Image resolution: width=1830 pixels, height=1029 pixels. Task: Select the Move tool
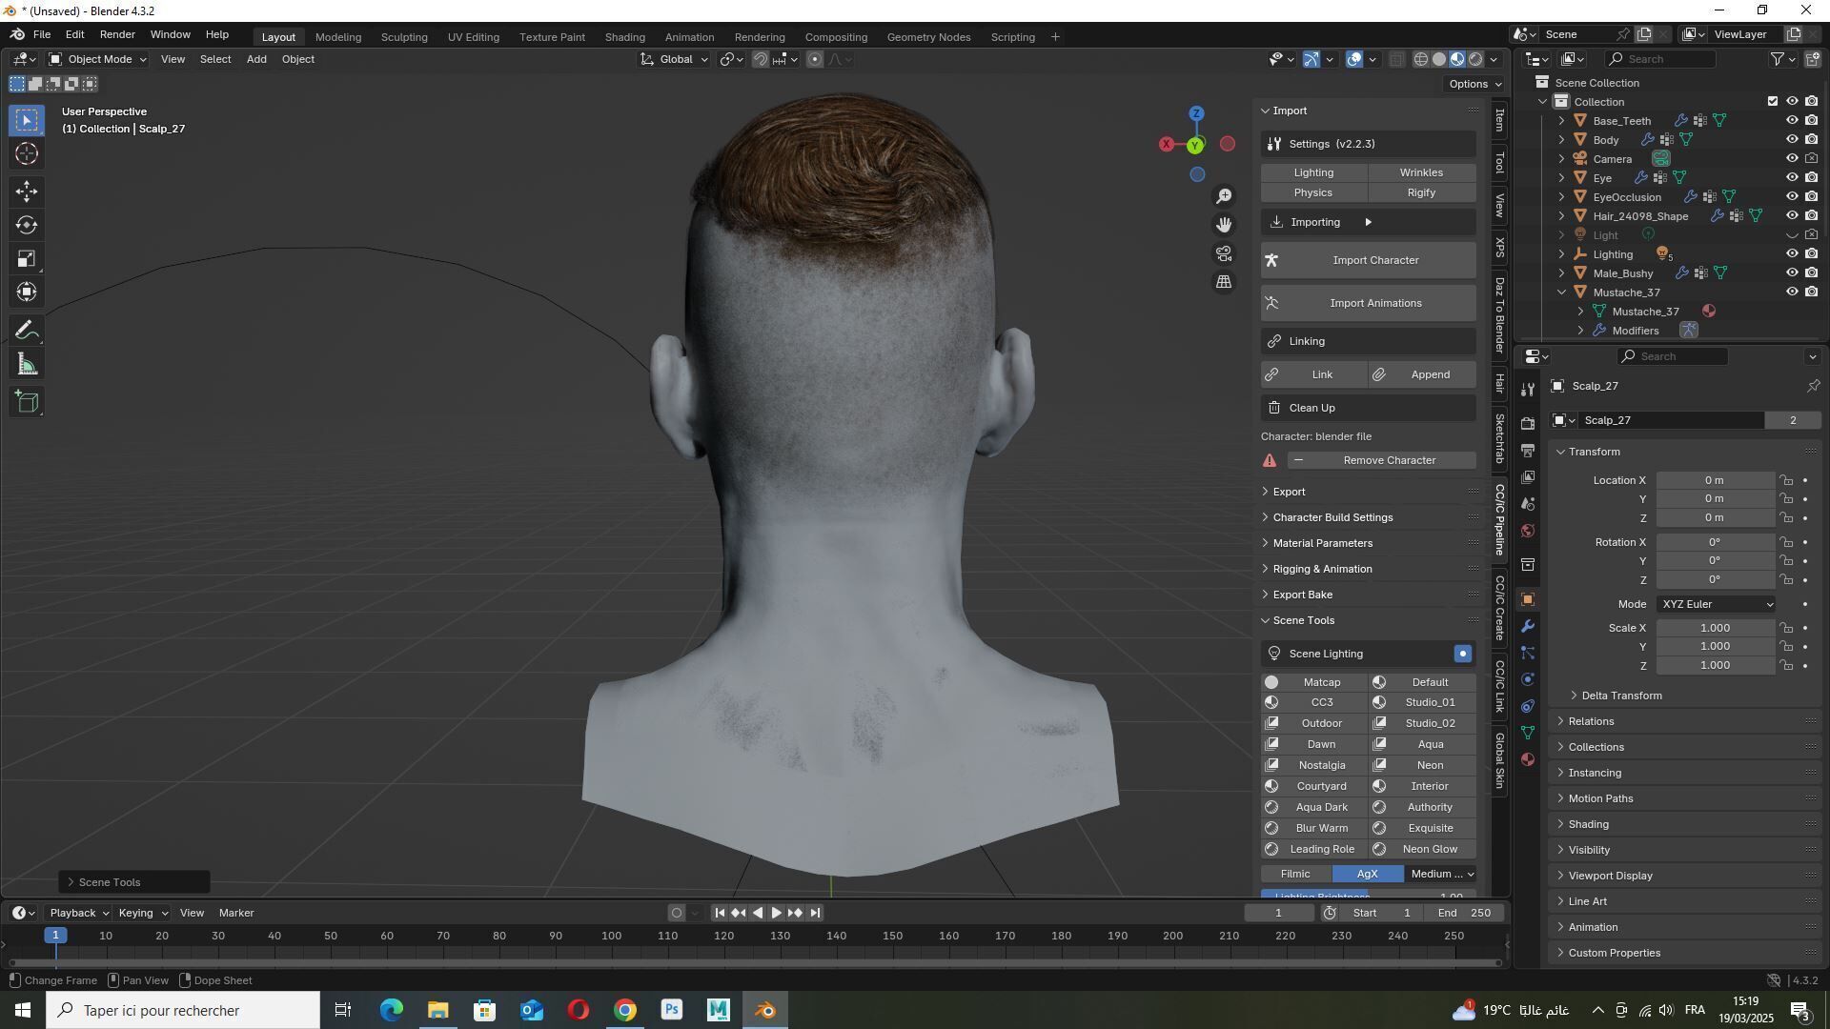coord(27,192)
